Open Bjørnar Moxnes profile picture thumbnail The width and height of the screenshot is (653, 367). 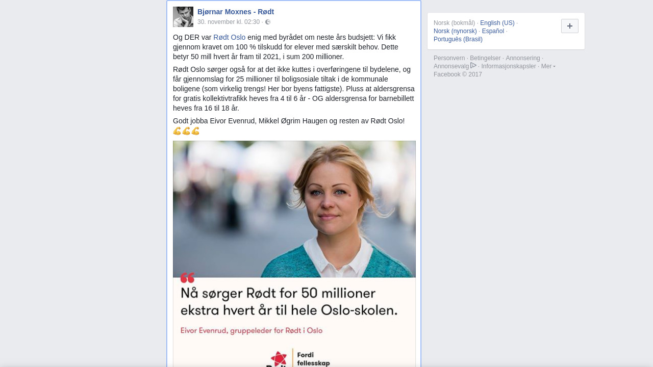183,17
